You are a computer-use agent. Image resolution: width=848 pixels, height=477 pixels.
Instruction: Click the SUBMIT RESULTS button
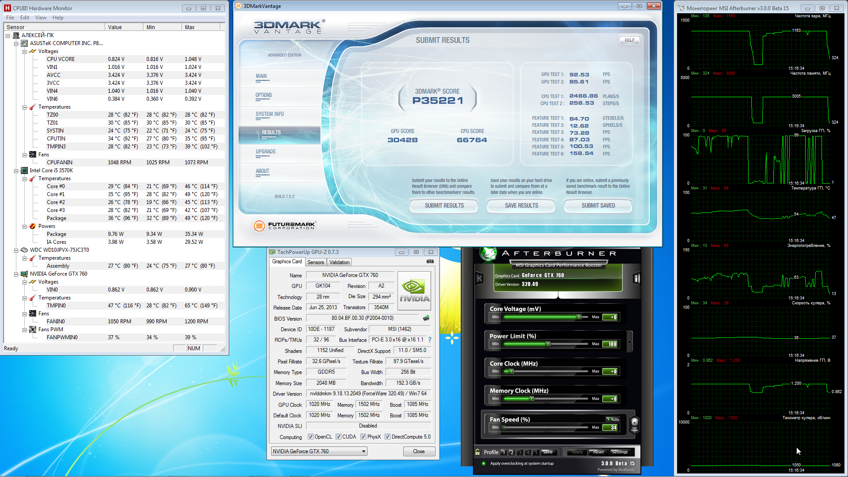[444, 205]
